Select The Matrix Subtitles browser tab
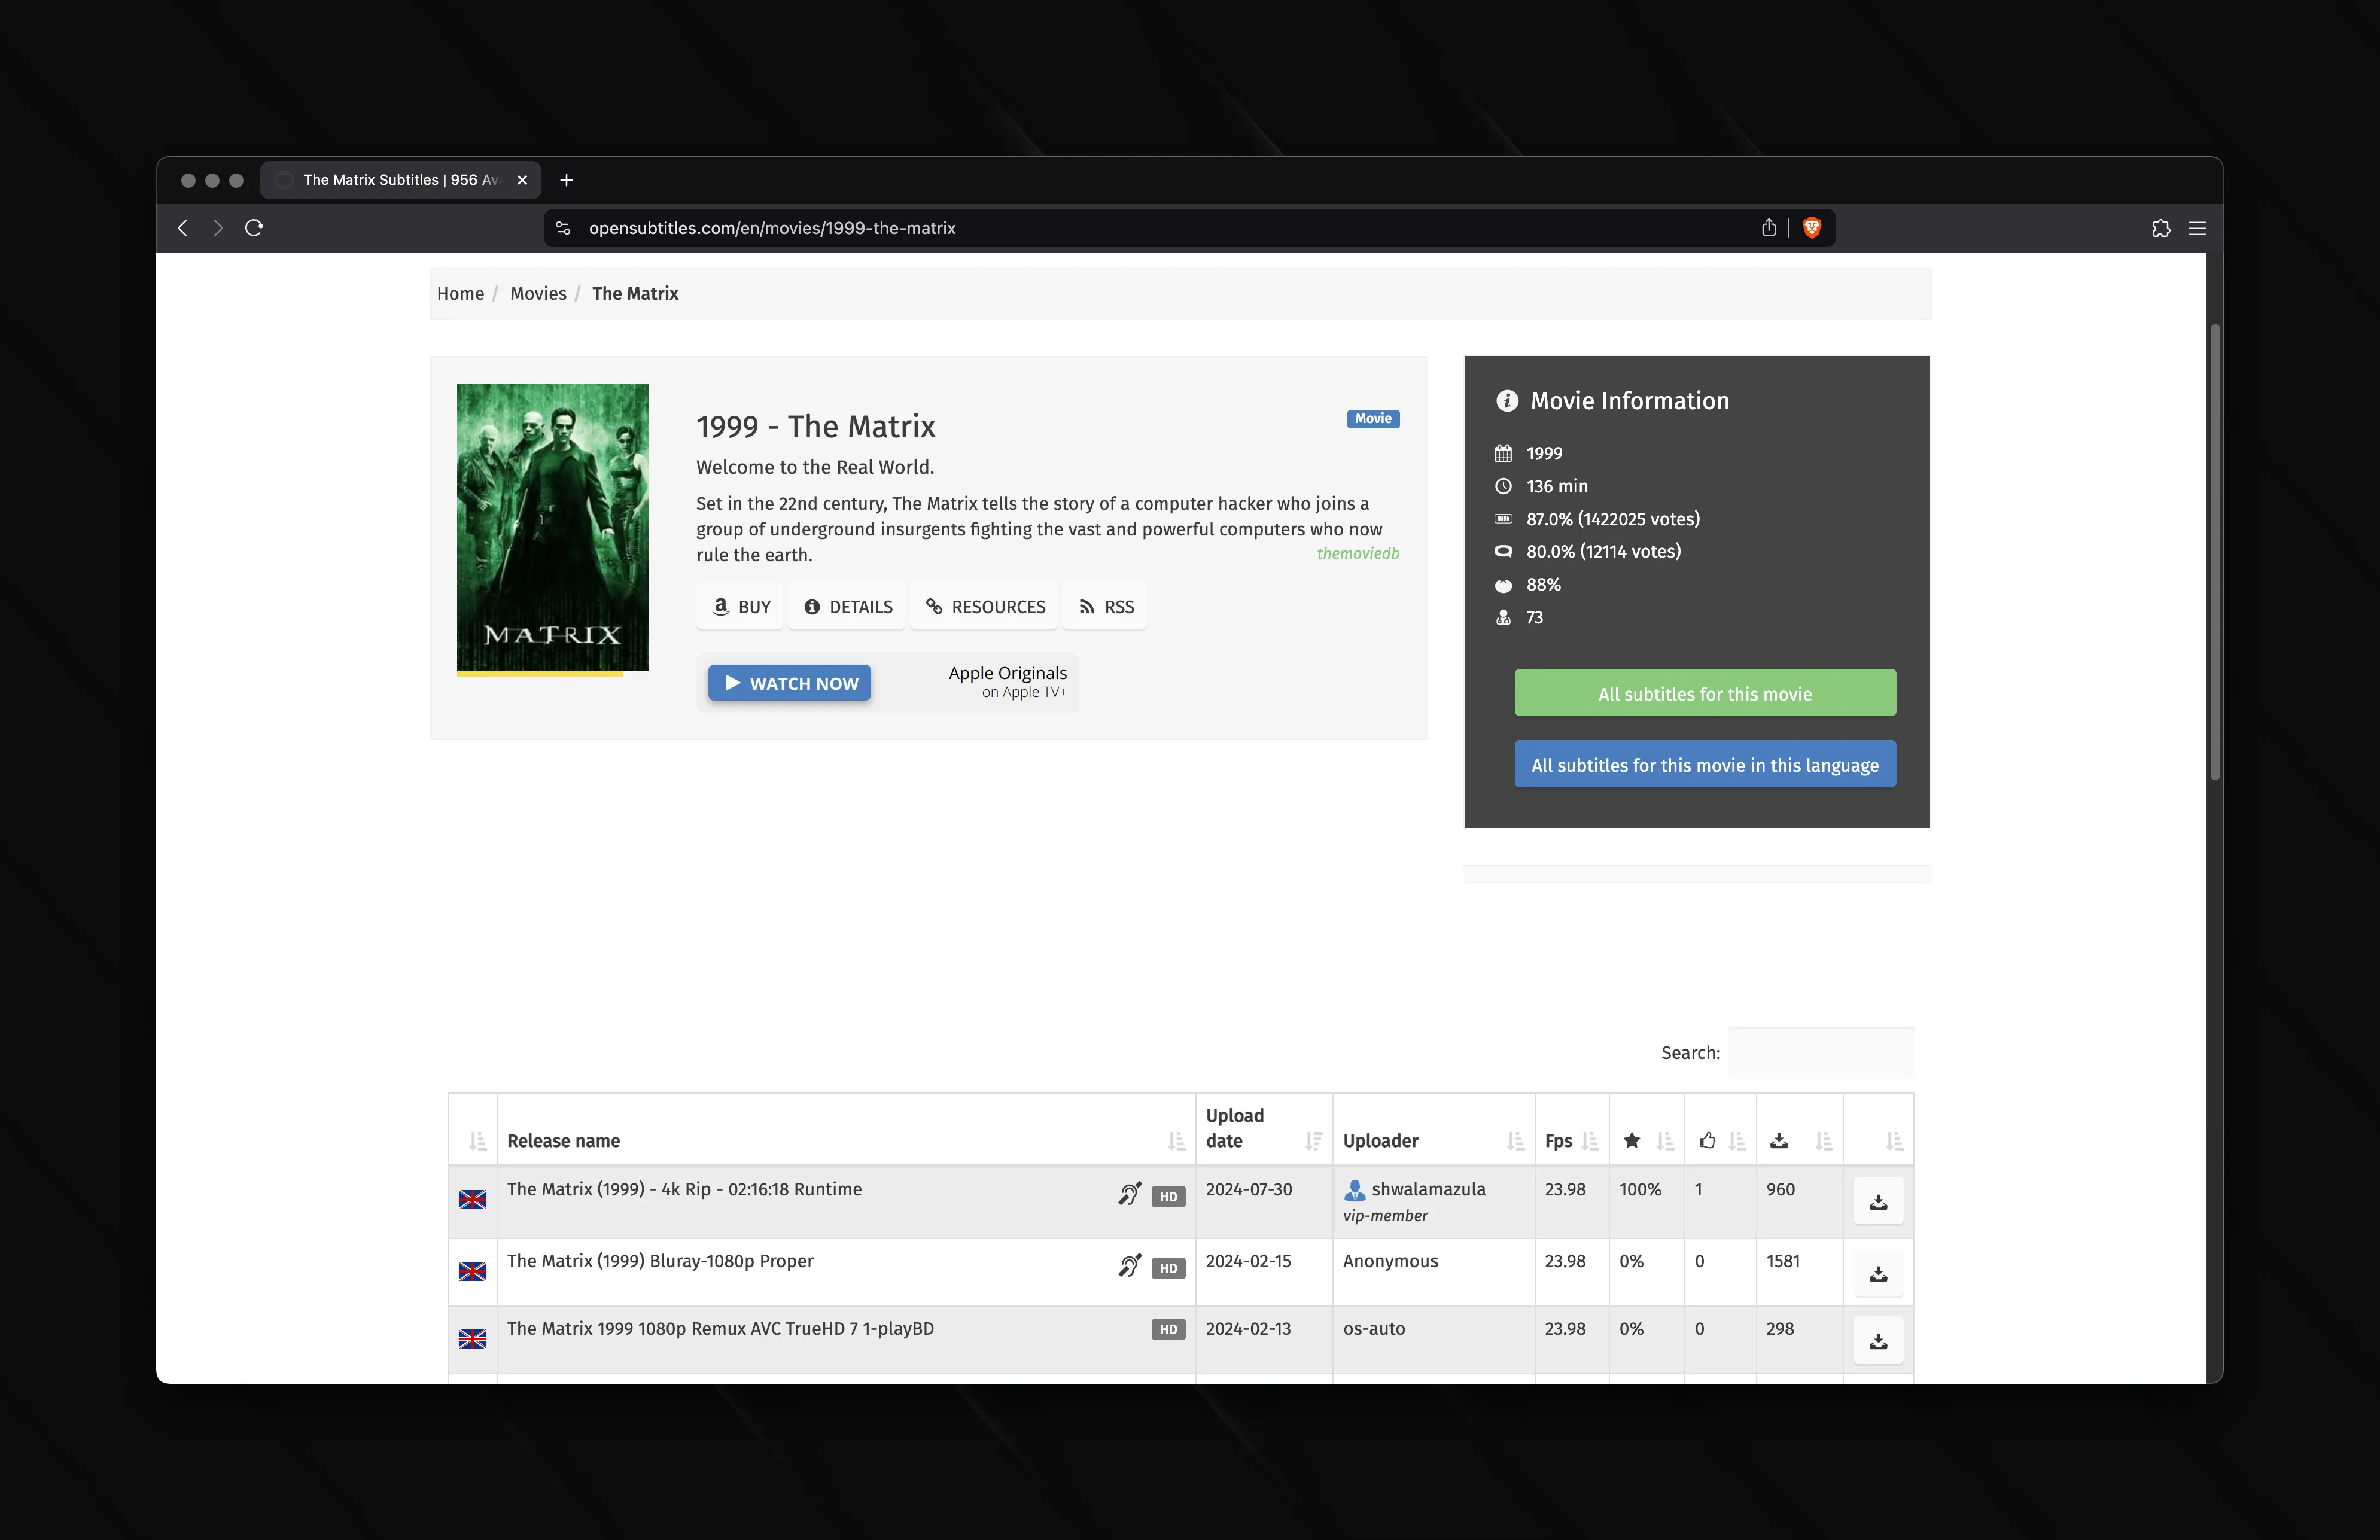Image resolution: width=2380 pixels, height=1540 pixels. pos(400,180)
